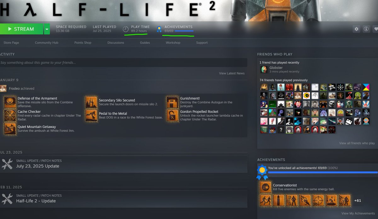Click Gordon Propelled Rocket achievement icon
378x219 pixels.
(173, 115)
